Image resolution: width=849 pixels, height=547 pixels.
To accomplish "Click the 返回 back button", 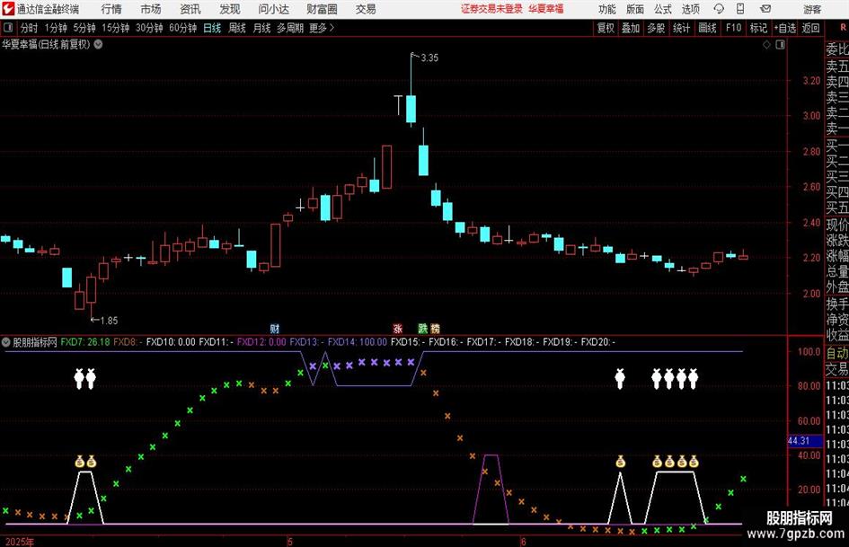I will (x=810, y=28).
